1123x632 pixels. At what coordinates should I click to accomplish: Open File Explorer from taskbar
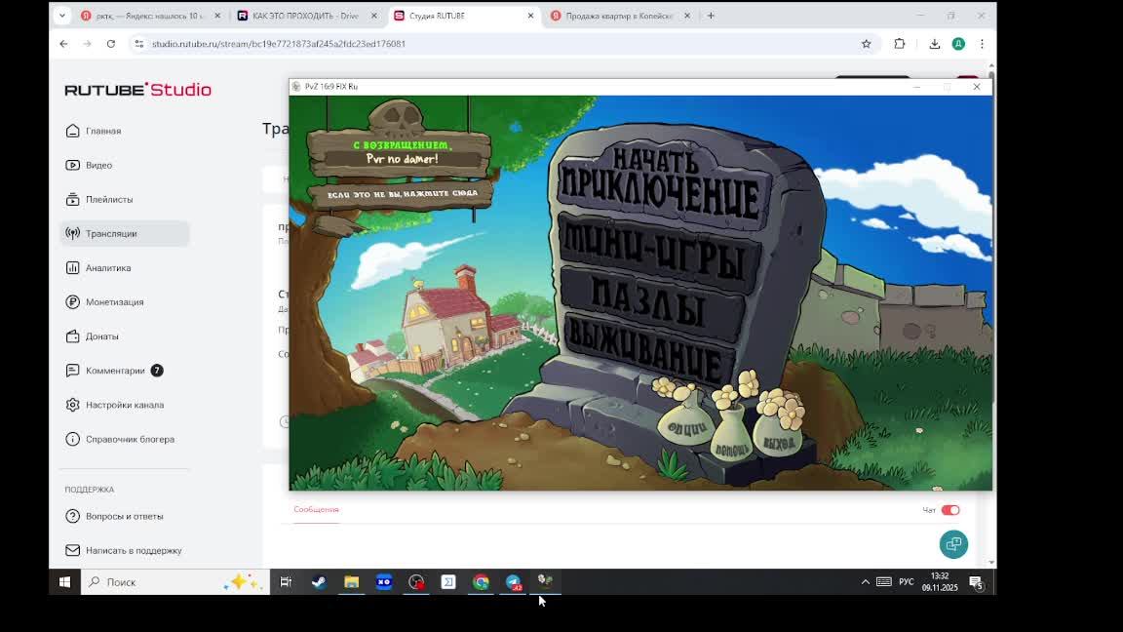351,582
